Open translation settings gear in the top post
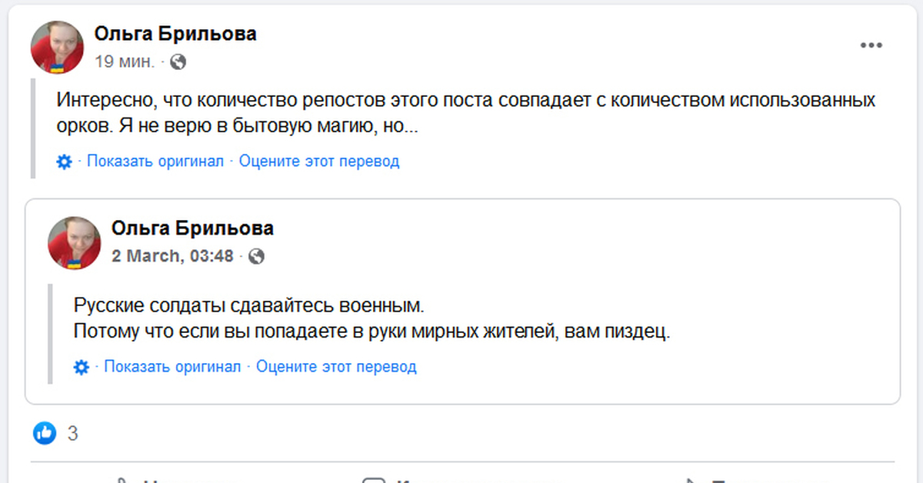The height and width of the screenshot is (483, 923). point(65,162)
